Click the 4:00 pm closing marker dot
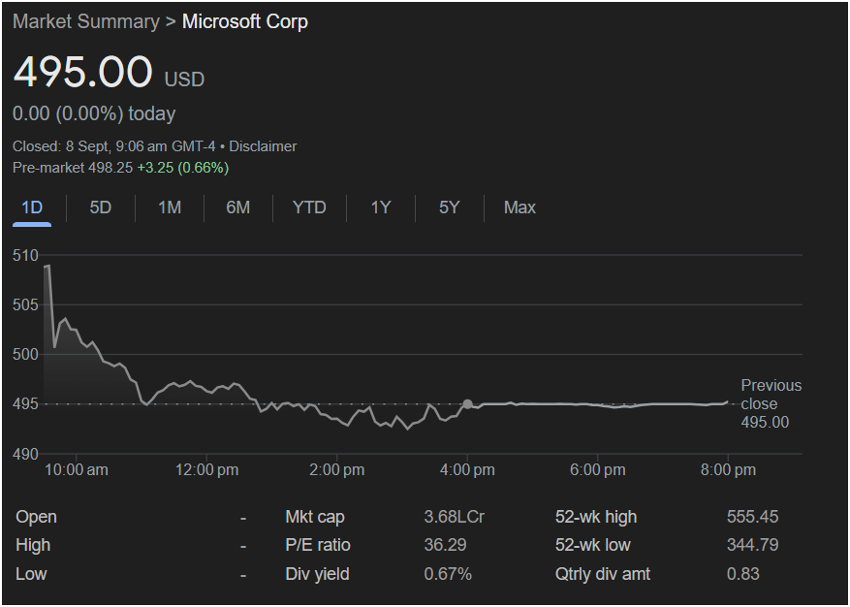This screenshot has width=850, height=607. point(467,404)
